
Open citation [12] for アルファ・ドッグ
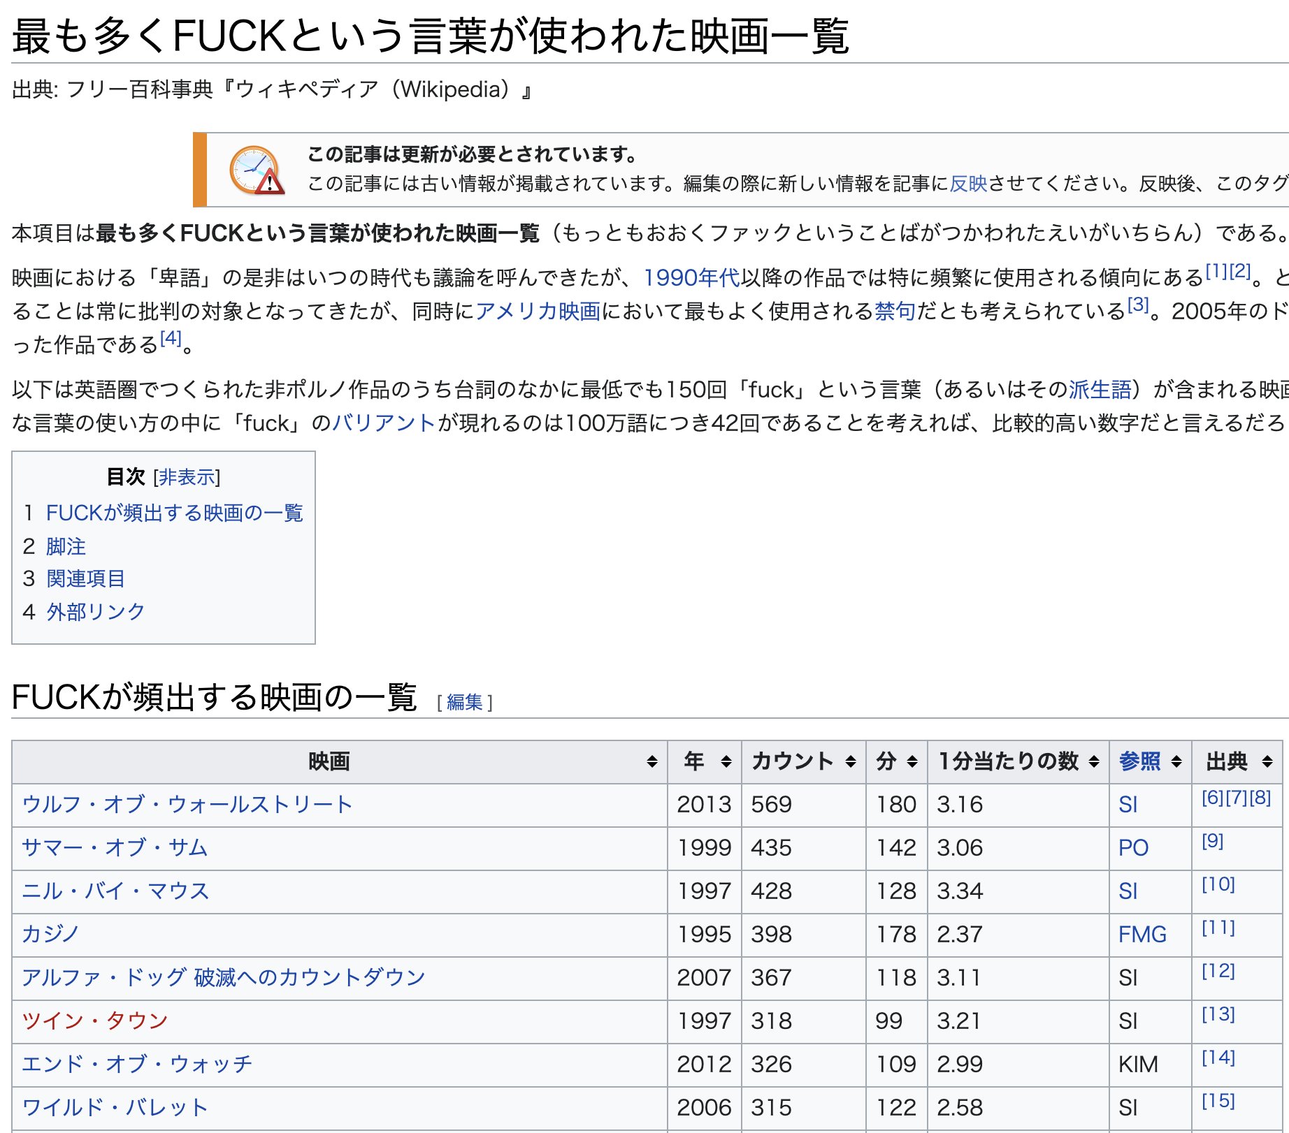tap(1218, 971)
